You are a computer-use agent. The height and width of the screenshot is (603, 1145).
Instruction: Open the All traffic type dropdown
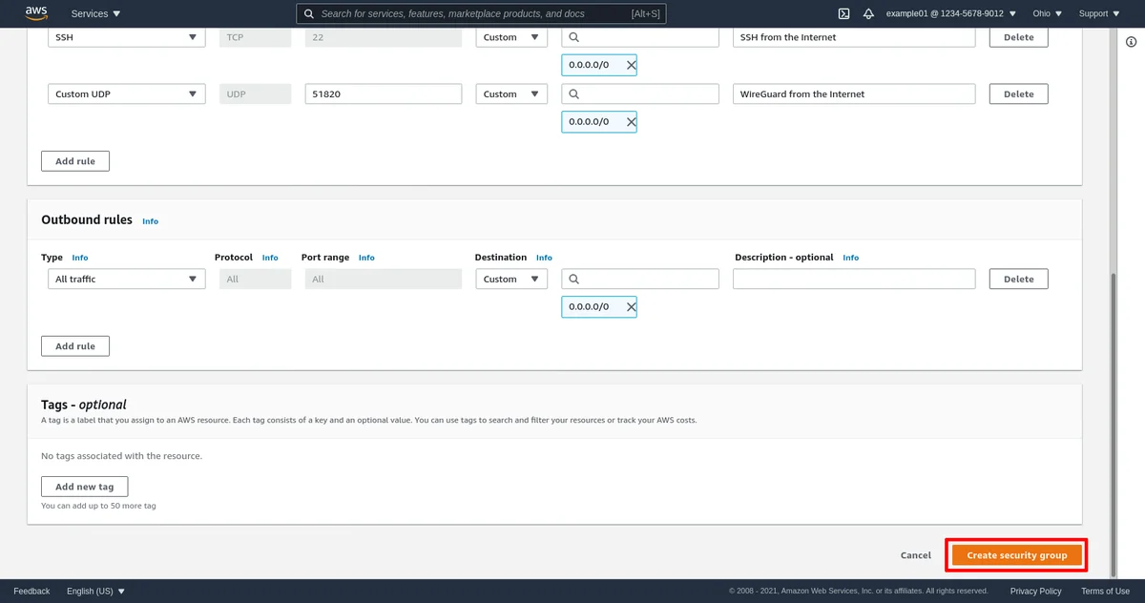pyautogui.click(x=126, y=280)
